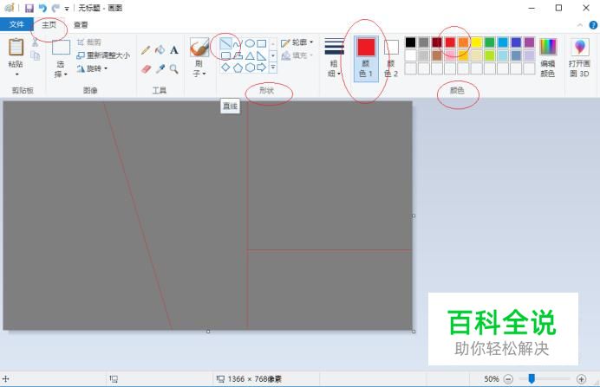Viewport: 600px width, 387px height.
Task: Click the Brushes icon
Action: coord(199,47)
